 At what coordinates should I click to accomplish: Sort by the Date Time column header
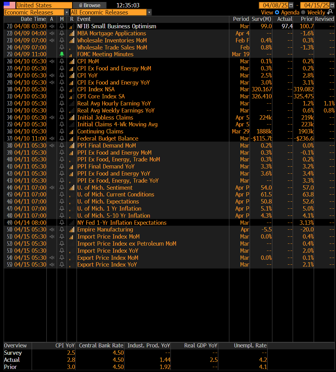pos(33,19)
